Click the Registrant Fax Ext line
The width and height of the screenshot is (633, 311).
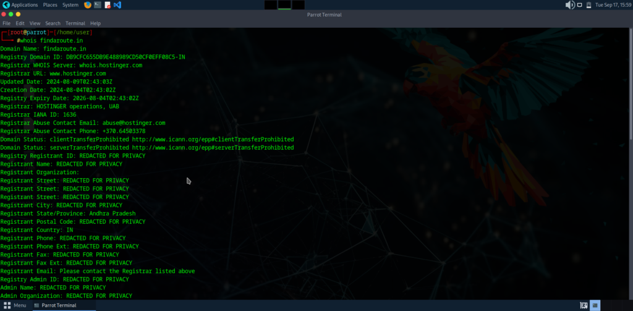click(x=66, y=263)
